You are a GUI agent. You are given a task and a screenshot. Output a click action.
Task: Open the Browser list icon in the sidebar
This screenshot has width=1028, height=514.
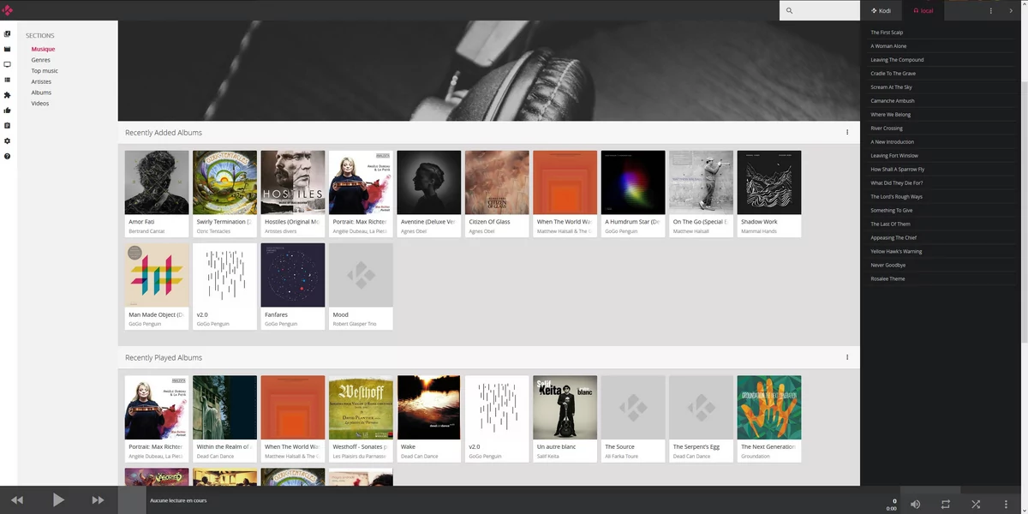pos(8,80)
